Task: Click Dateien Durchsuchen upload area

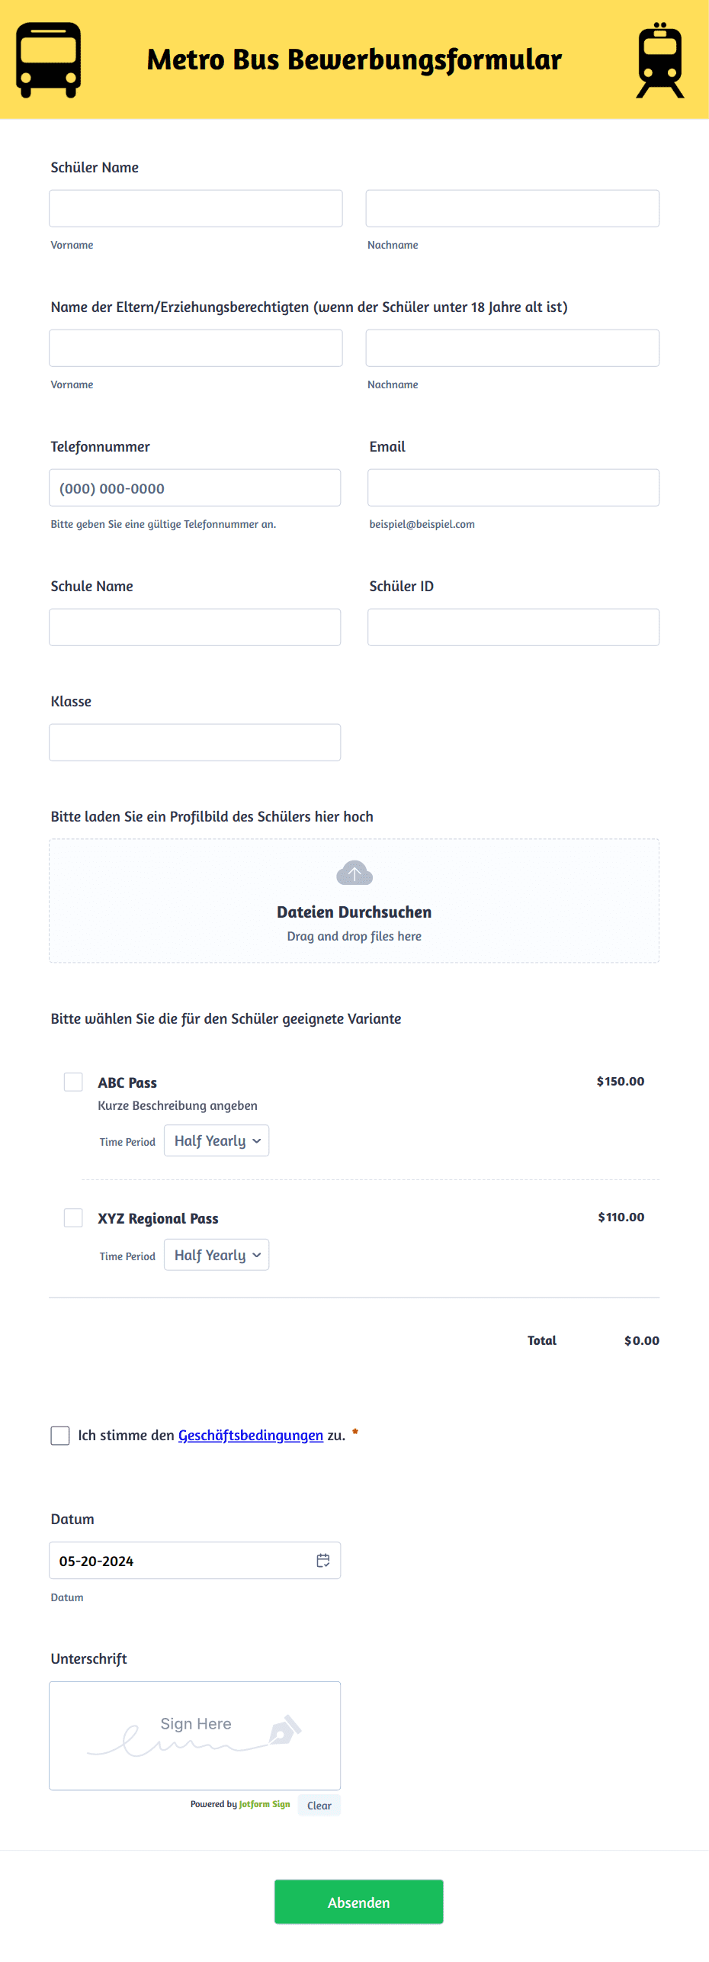Action: click(x=354, y=912)
